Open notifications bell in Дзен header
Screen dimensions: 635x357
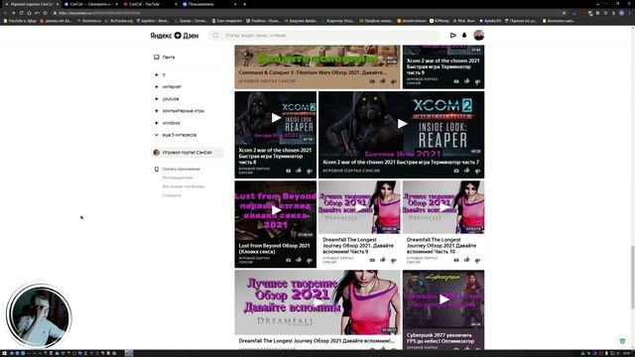click(x=464, y=36)
